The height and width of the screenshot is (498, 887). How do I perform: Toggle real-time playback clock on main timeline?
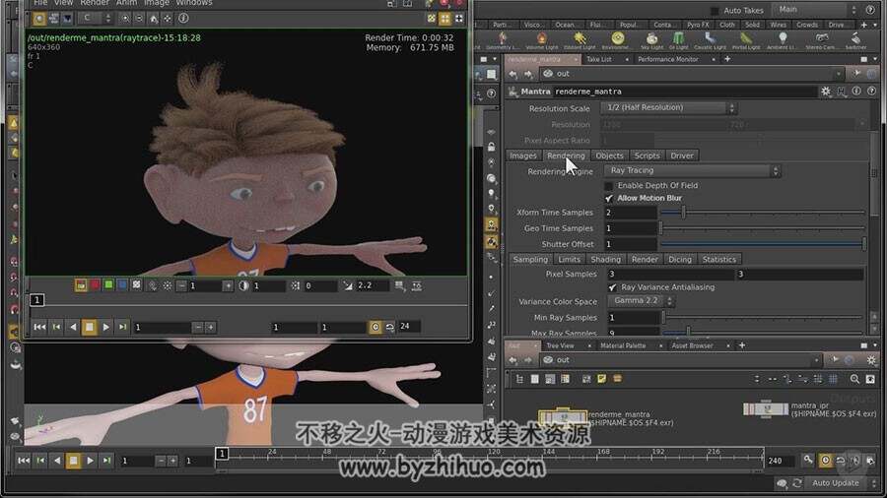(x=825, y=461)
